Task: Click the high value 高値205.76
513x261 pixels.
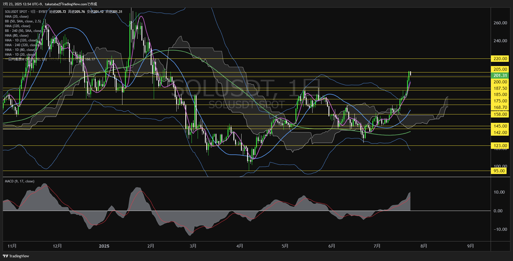Action: [76, 12]
